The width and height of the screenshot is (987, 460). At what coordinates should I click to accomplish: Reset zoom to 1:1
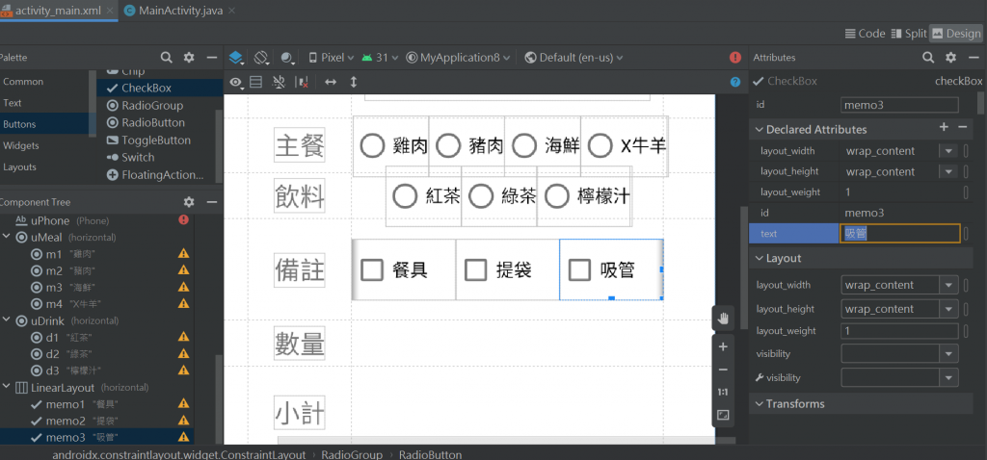[723, 392]
